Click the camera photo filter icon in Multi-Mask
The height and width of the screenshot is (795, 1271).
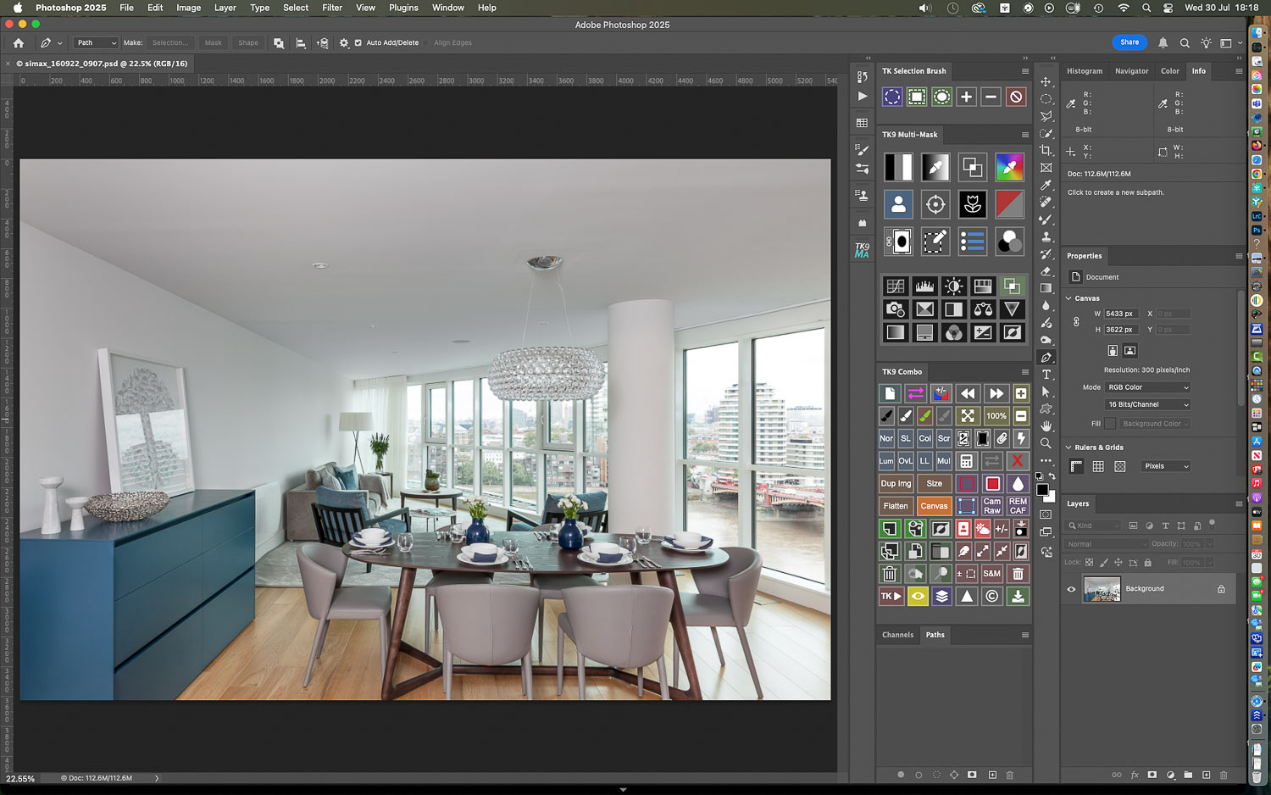click(x=896, y=309)
